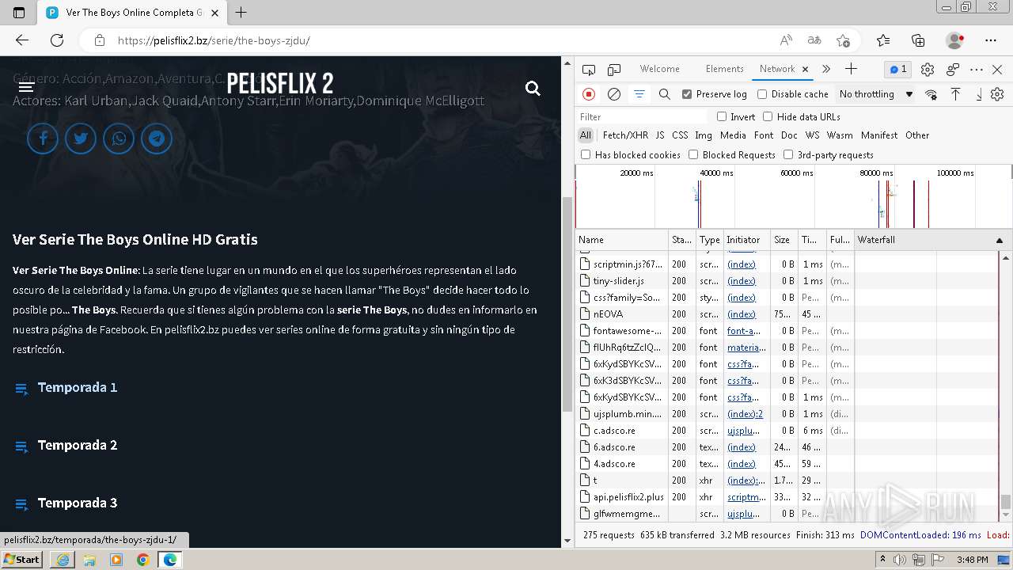Open the Customize DevTools ellipsis menu

coord(977,70)
